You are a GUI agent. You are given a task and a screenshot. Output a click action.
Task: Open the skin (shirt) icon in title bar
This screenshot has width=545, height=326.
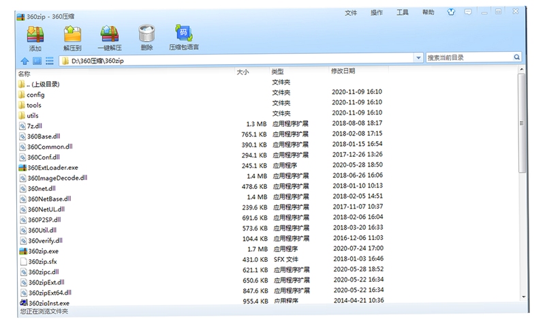click(x=451, y=12)
